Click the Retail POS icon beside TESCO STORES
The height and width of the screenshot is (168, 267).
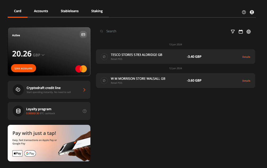pos(104,57)
